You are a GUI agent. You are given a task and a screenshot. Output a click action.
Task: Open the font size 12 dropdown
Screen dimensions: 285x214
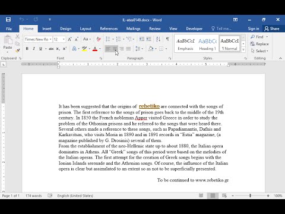click(64, 39)
